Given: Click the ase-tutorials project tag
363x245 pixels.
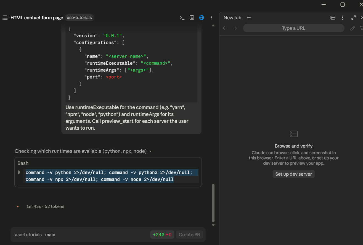Looking at the screenshot, I should 80,18.
